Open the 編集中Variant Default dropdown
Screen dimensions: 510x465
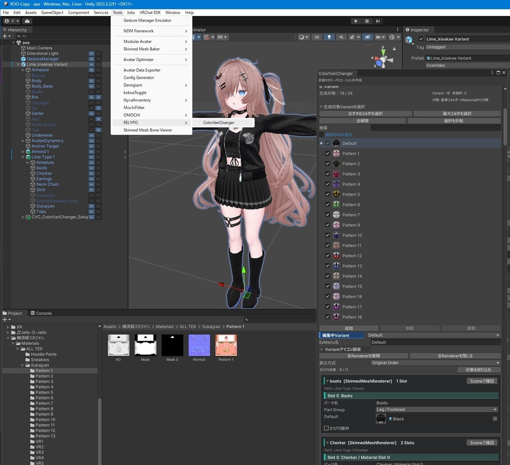tap(434, 335)
